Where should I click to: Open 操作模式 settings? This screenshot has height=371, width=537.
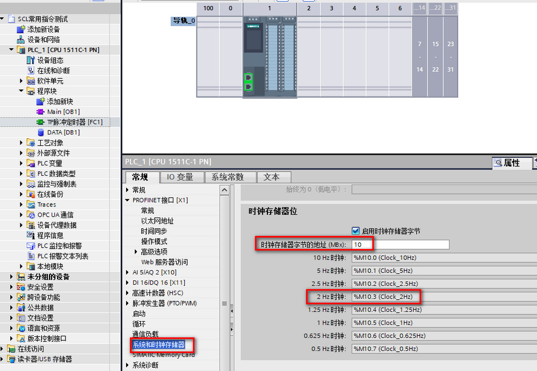point(154,241)
